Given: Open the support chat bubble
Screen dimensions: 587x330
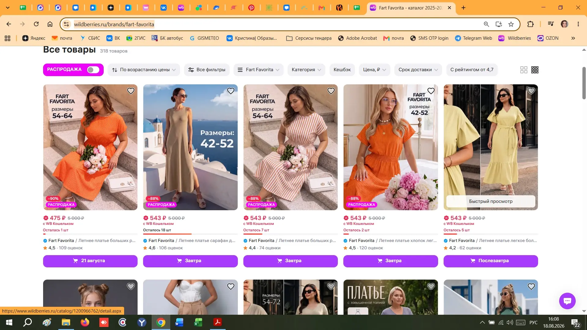Looking at the screenshot, I should pyautogui.click(x=567, y=301).
